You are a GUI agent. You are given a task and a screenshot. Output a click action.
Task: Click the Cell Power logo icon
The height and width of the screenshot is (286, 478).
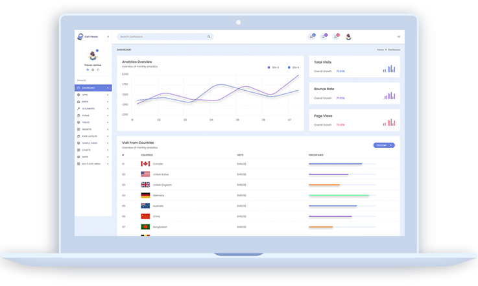(x=79, y=37)
